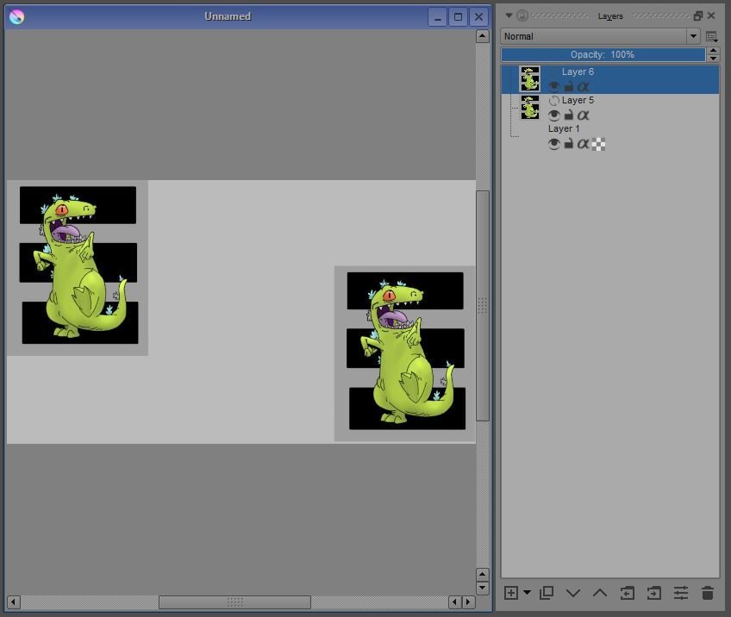Add a new layer with plus button
This screenshot has height=617, width=731.
tap(511, 593)
